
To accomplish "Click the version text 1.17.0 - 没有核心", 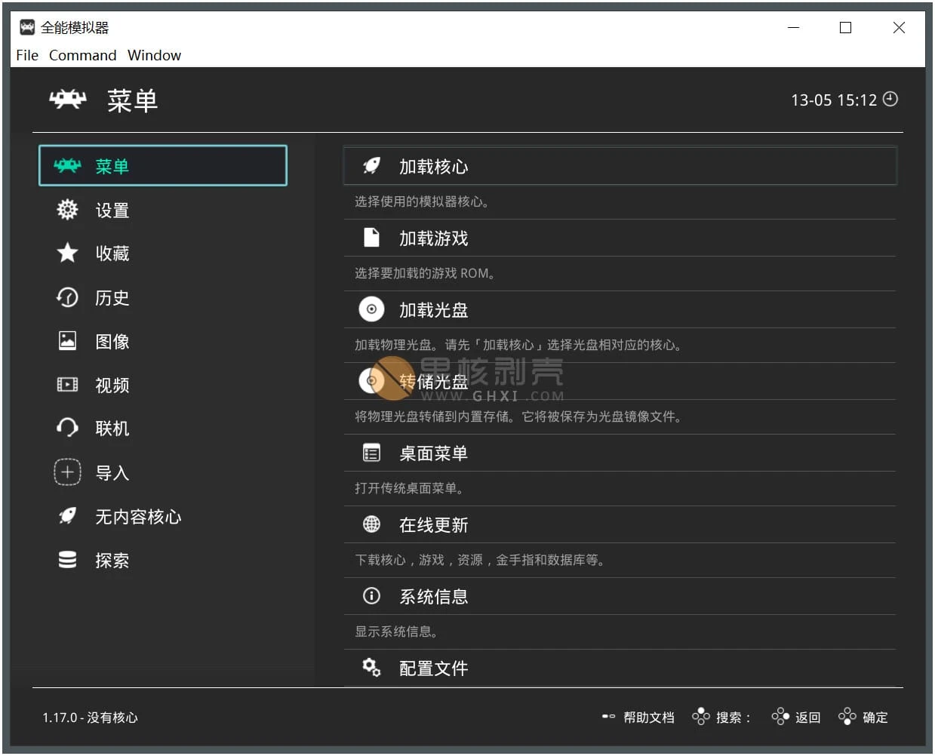I will pyautogui.click(x=91, y=718).
